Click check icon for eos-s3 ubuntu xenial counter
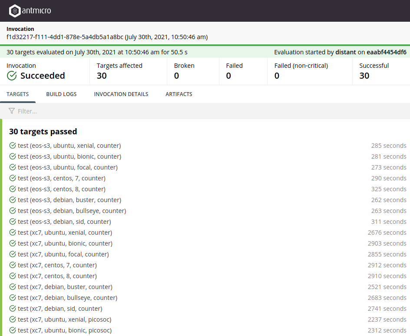 coord(13,146)
